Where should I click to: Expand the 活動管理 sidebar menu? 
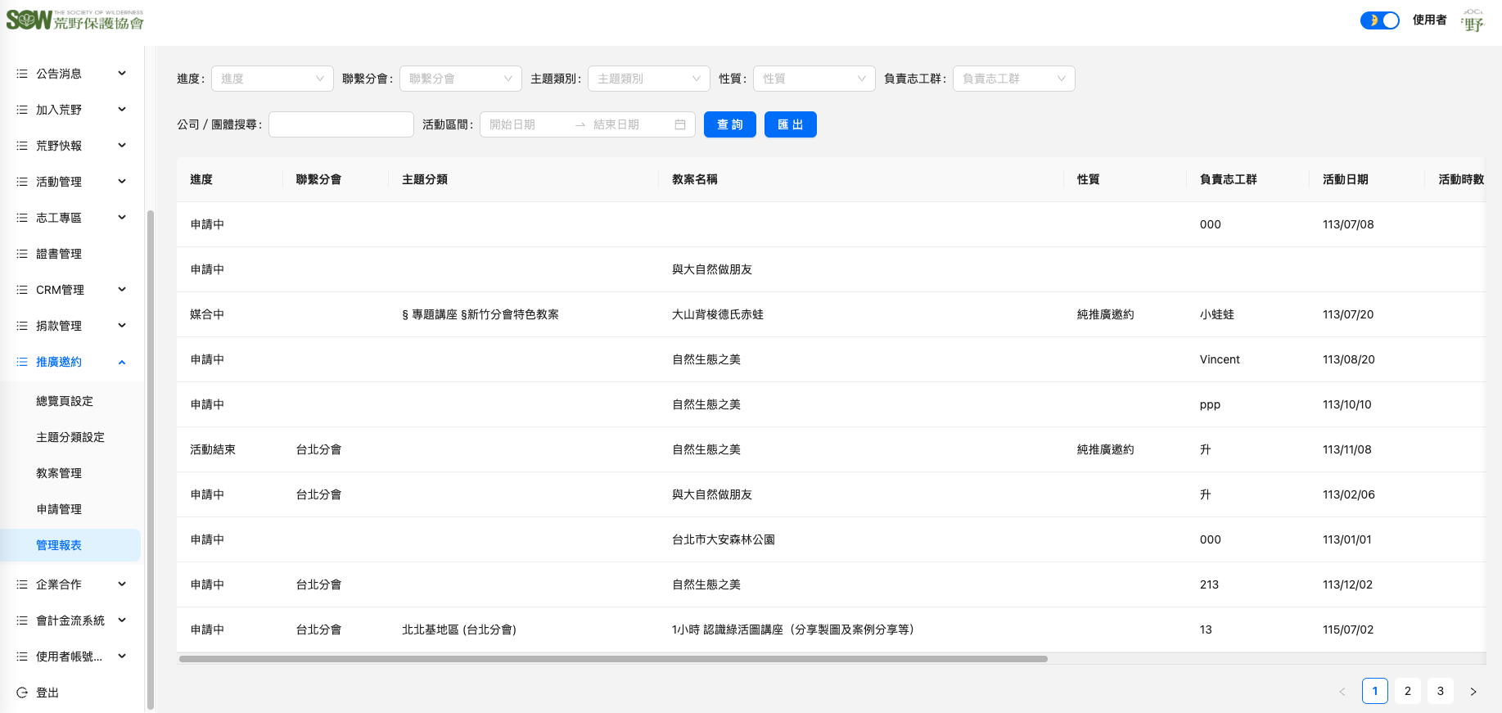[122, 182]
